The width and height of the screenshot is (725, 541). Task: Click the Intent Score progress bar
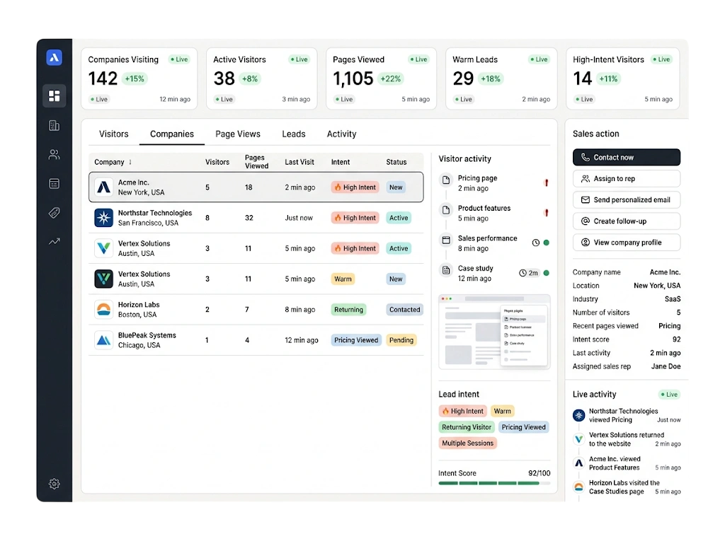494,483
